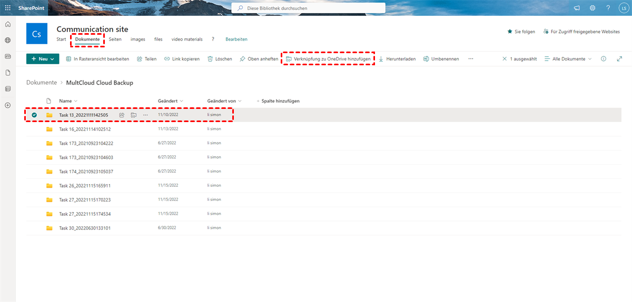
Task: Open folder Task 13_20221111142505
Action: tap(83, 115)
